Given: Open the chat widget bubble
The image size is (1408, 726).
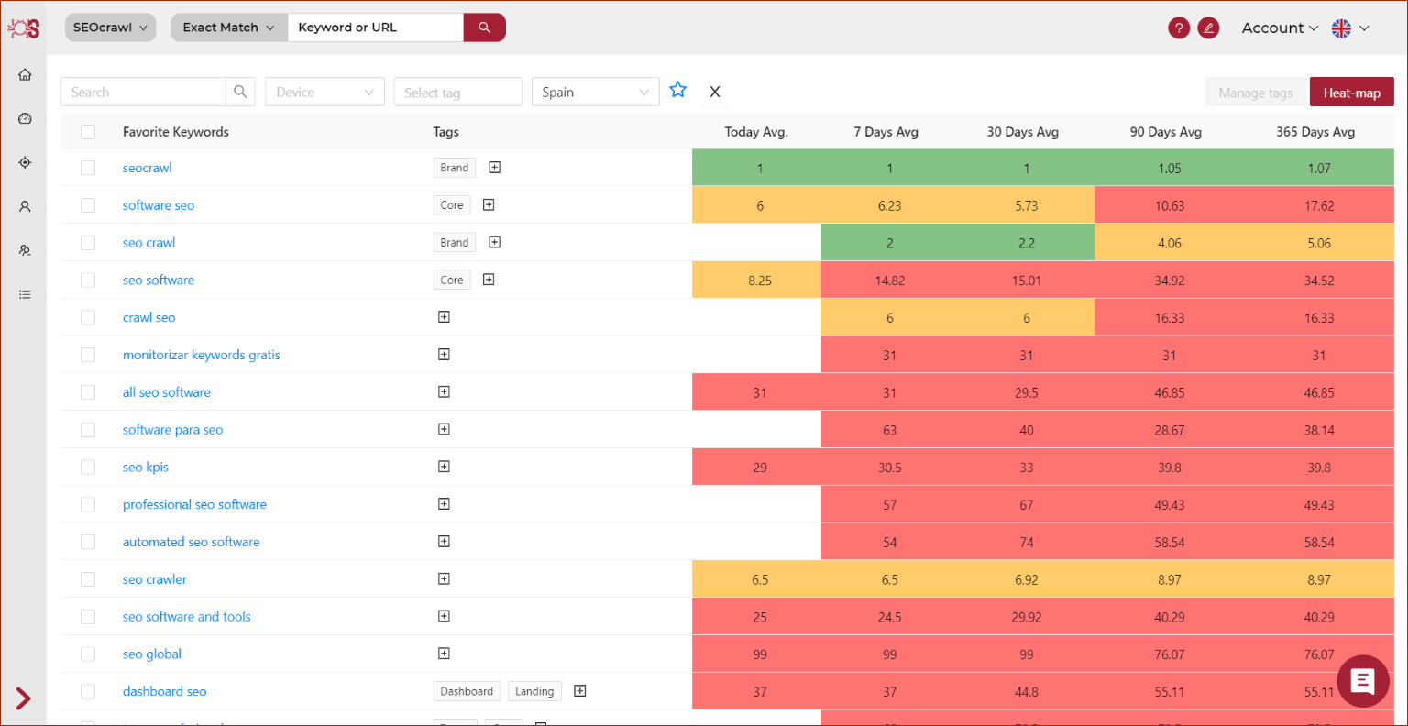Looking at the screenshot, I should 1362,681.
